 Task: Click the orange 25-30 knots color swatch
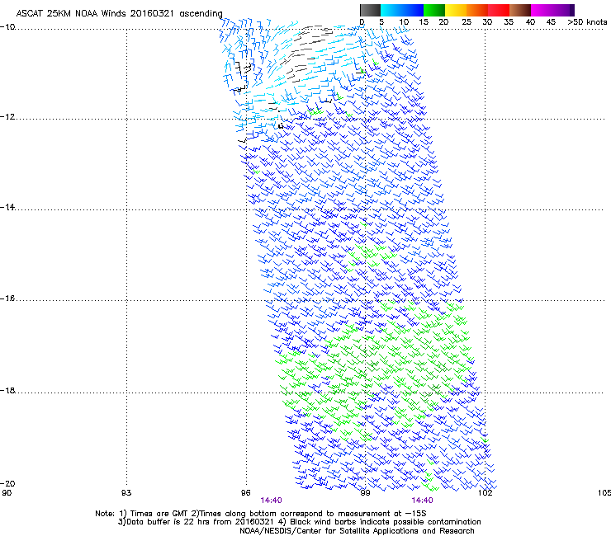tap(477, 10)
